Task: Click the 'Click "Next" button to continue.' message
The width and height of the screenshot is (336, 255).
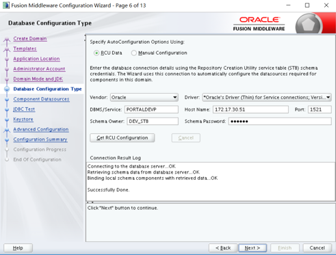Action: (122, 208)
